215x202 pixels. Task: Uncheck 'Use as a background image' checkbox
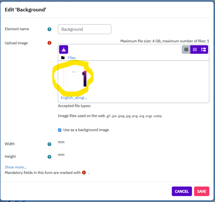[60, 130]
